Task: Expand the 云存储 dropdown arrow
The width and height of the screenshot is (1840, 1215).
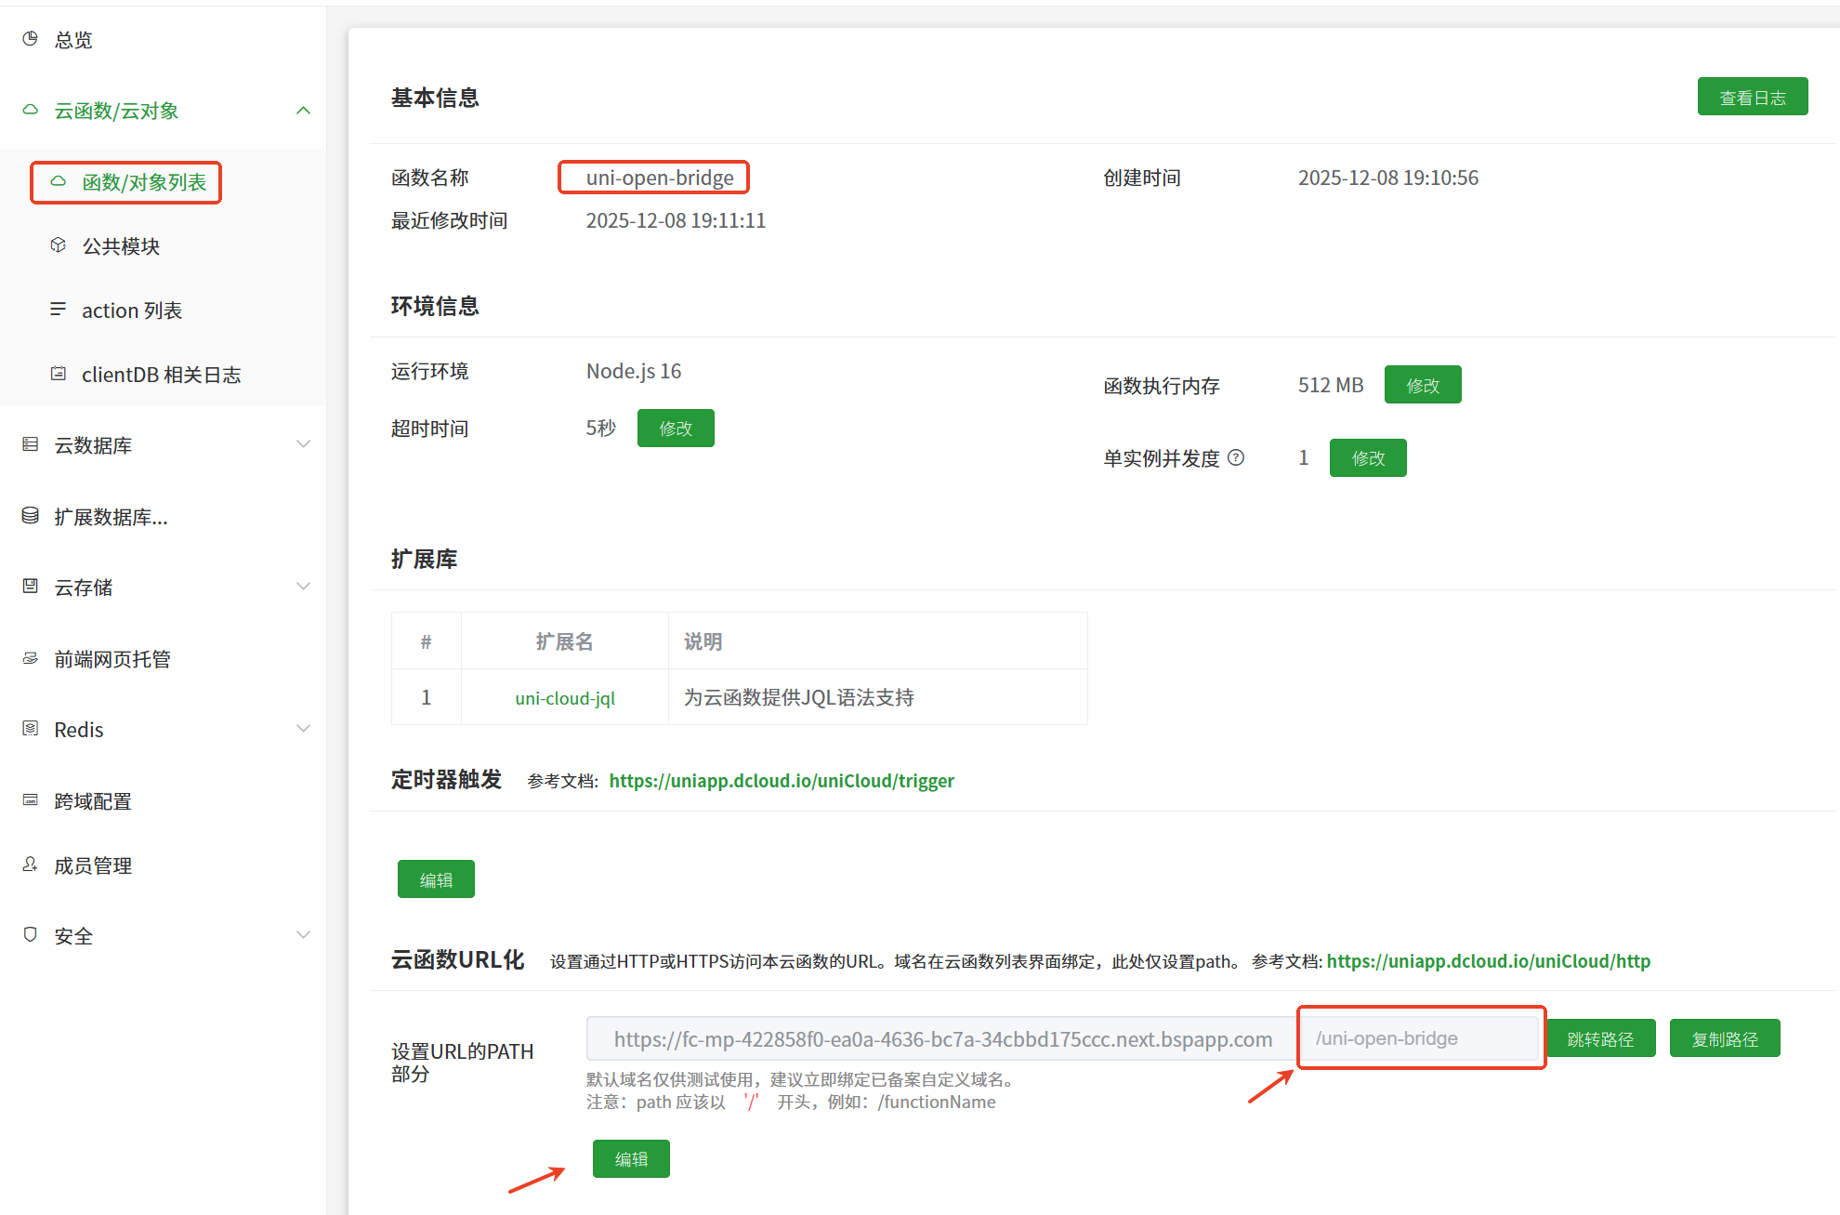Action: click(303, 587)
